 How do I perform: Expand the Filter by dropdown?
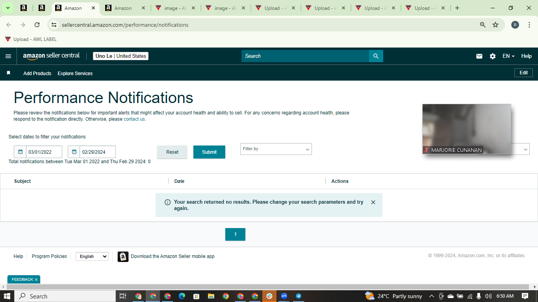(276, 149)
